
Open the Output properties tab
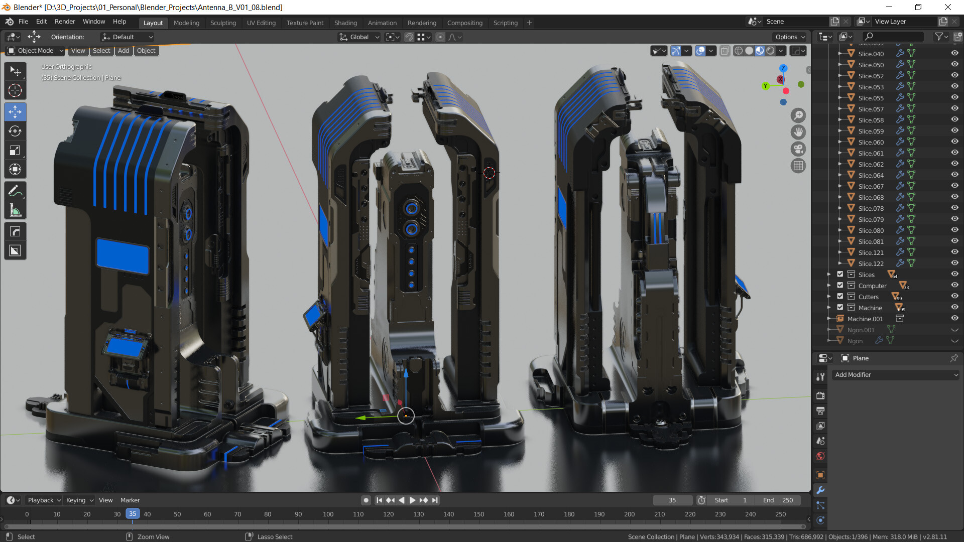coord(820,411)
